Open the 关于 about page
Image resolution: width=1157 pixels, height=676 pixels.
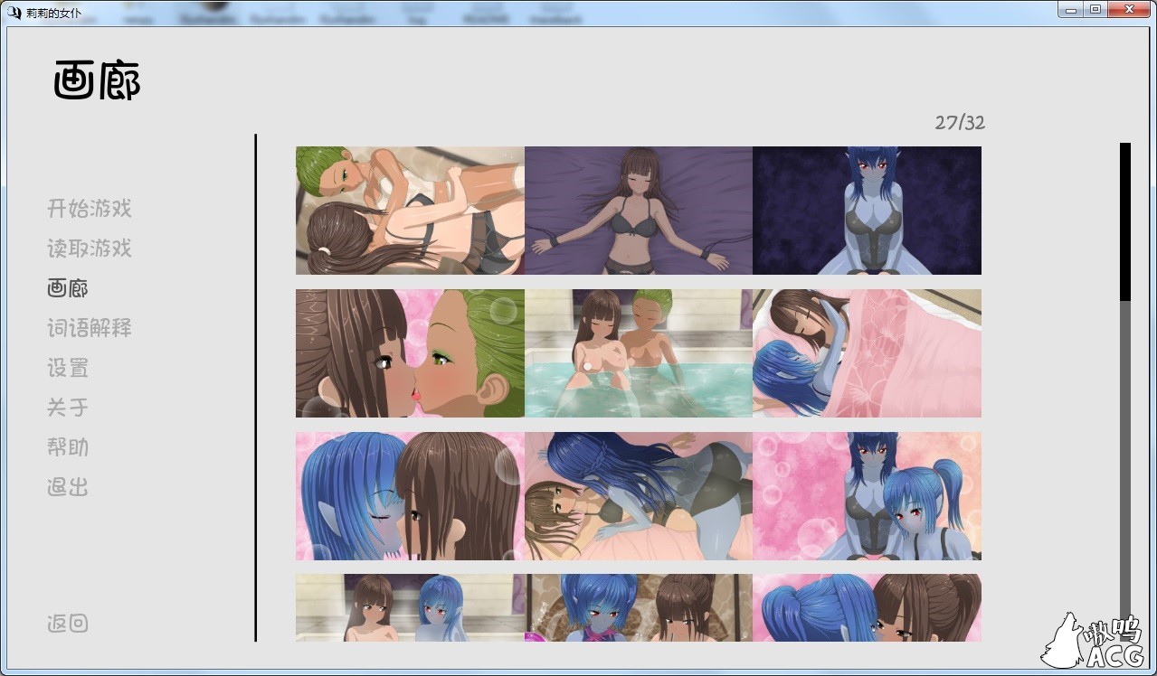[x=68, y=408]
